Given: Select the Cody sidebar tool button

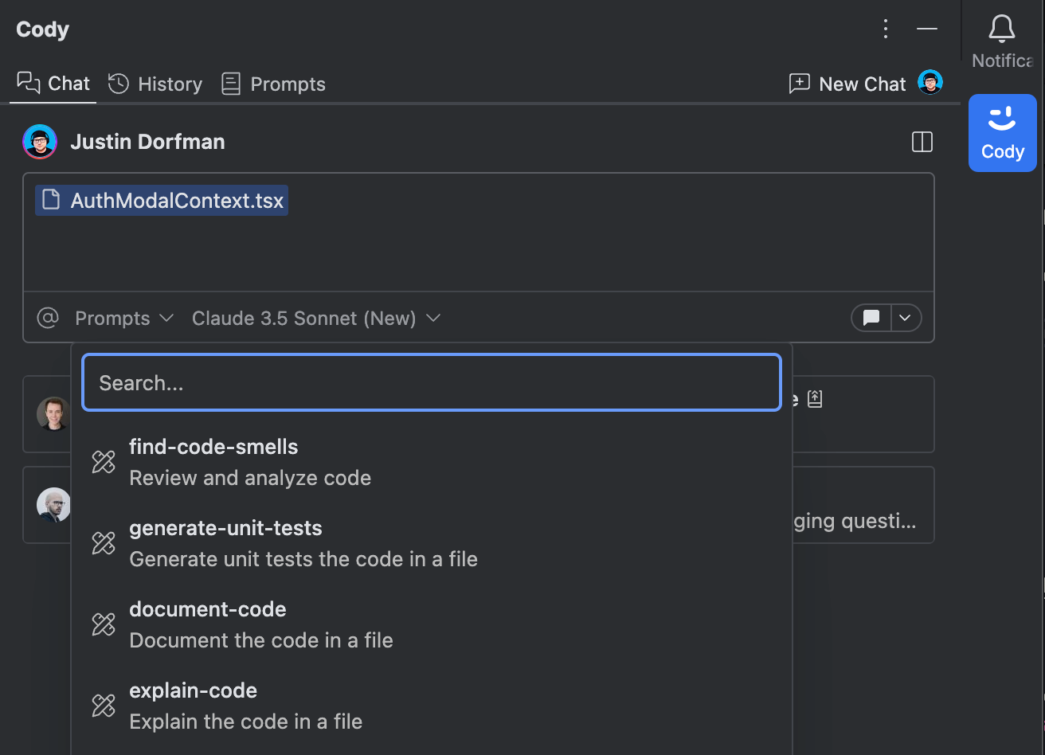Looking at the screenshot, I should 1003,132.
